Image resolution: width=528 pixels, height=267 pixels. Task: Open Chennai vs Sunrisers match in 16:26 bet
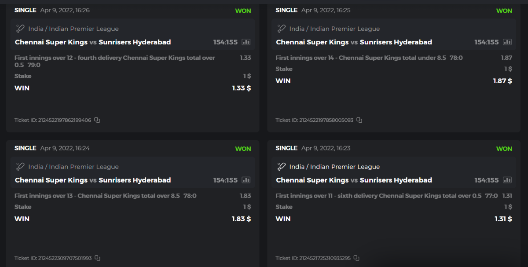(93, 42)
